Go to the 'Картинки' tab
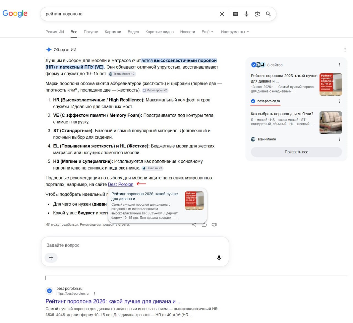This screenshot has height=323, width=353. tap(113, 32)
